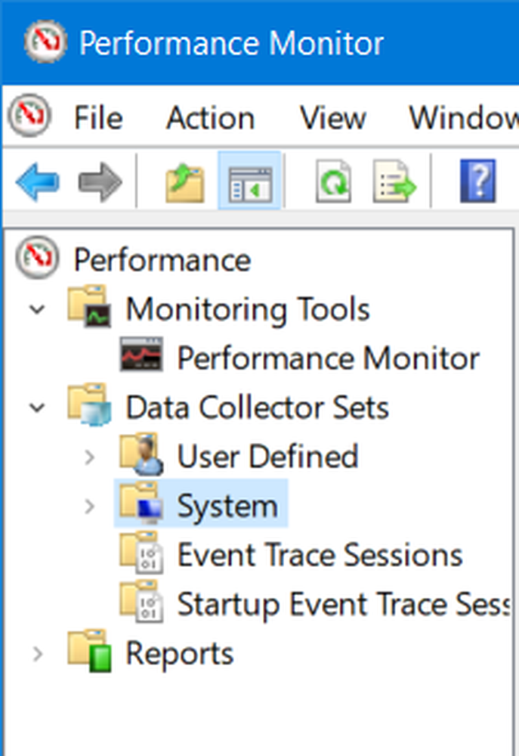Open Help with the question mark icon
This screenshot has height=756, width=519.
point(477,181)
